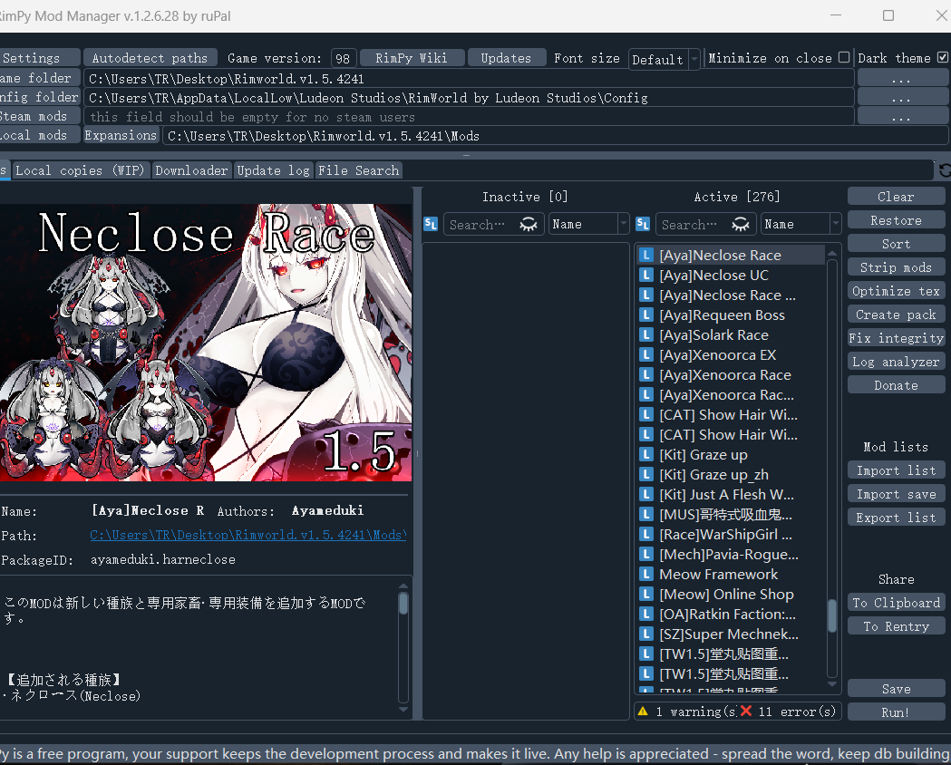951x765 pixels.
Task: Uncheck the Dark theme checkbox
Action: [x=943, y=57]
